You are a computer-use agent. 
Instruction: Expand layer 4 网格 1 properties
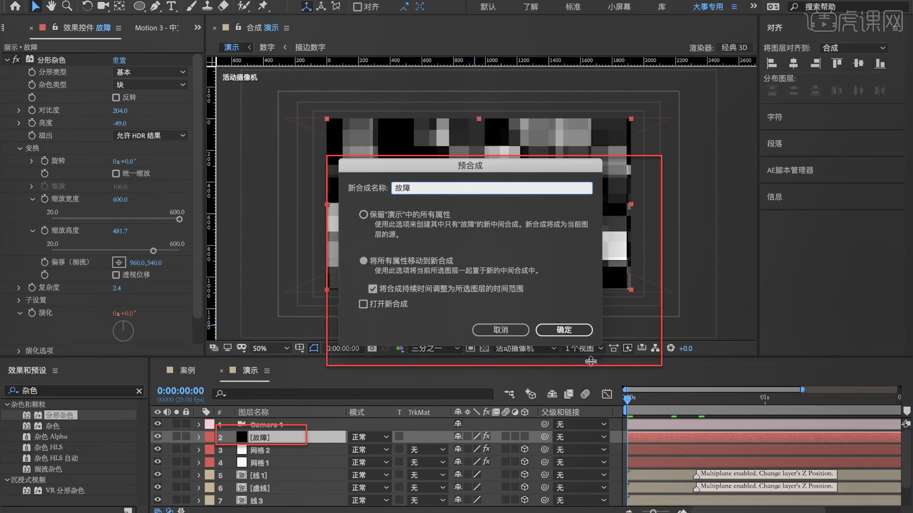coord(199,462)
